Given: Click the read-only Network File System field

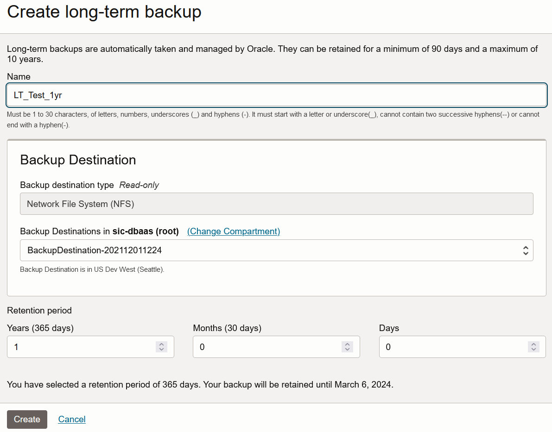Looking at the screenshot, I should coord(276,204).
